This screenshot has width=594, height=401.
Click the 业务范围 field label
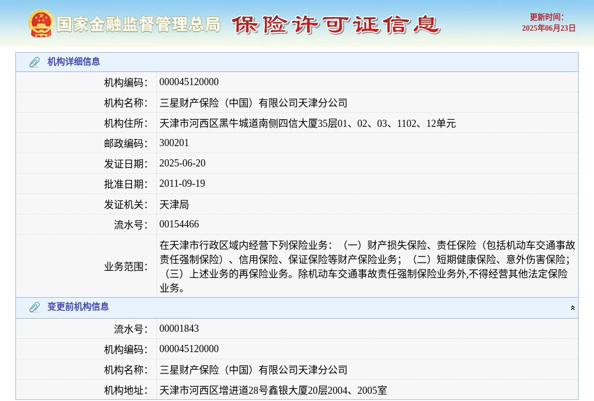tap(126, 267)
